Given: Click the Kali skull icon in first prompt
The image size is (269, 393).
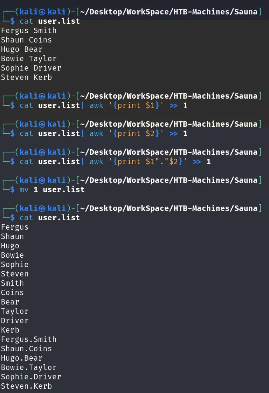Looking at the screenshot, I should (42, 12).
